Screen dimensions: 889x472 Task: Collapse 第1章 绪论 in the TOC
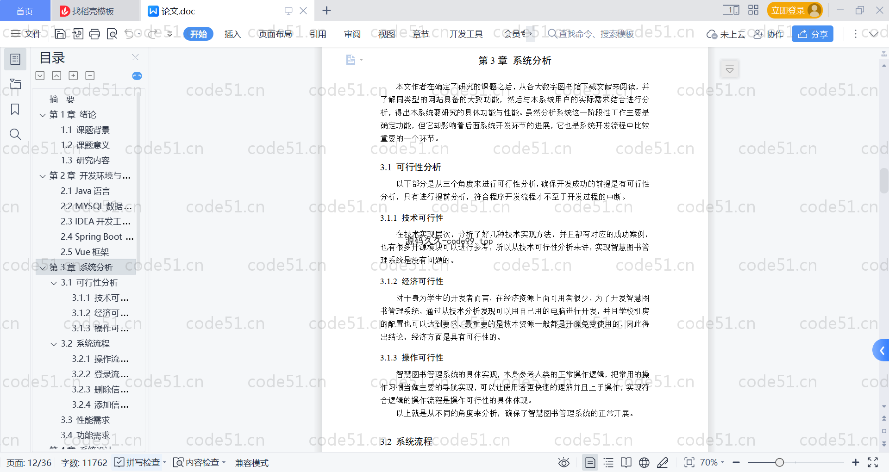coord(43,115)
